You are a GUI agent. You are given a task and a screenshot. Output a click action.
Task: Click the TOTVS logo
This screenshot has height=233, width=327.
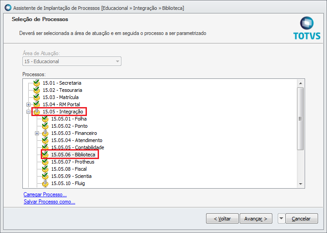pyautogui.click(x=307, y=28)
